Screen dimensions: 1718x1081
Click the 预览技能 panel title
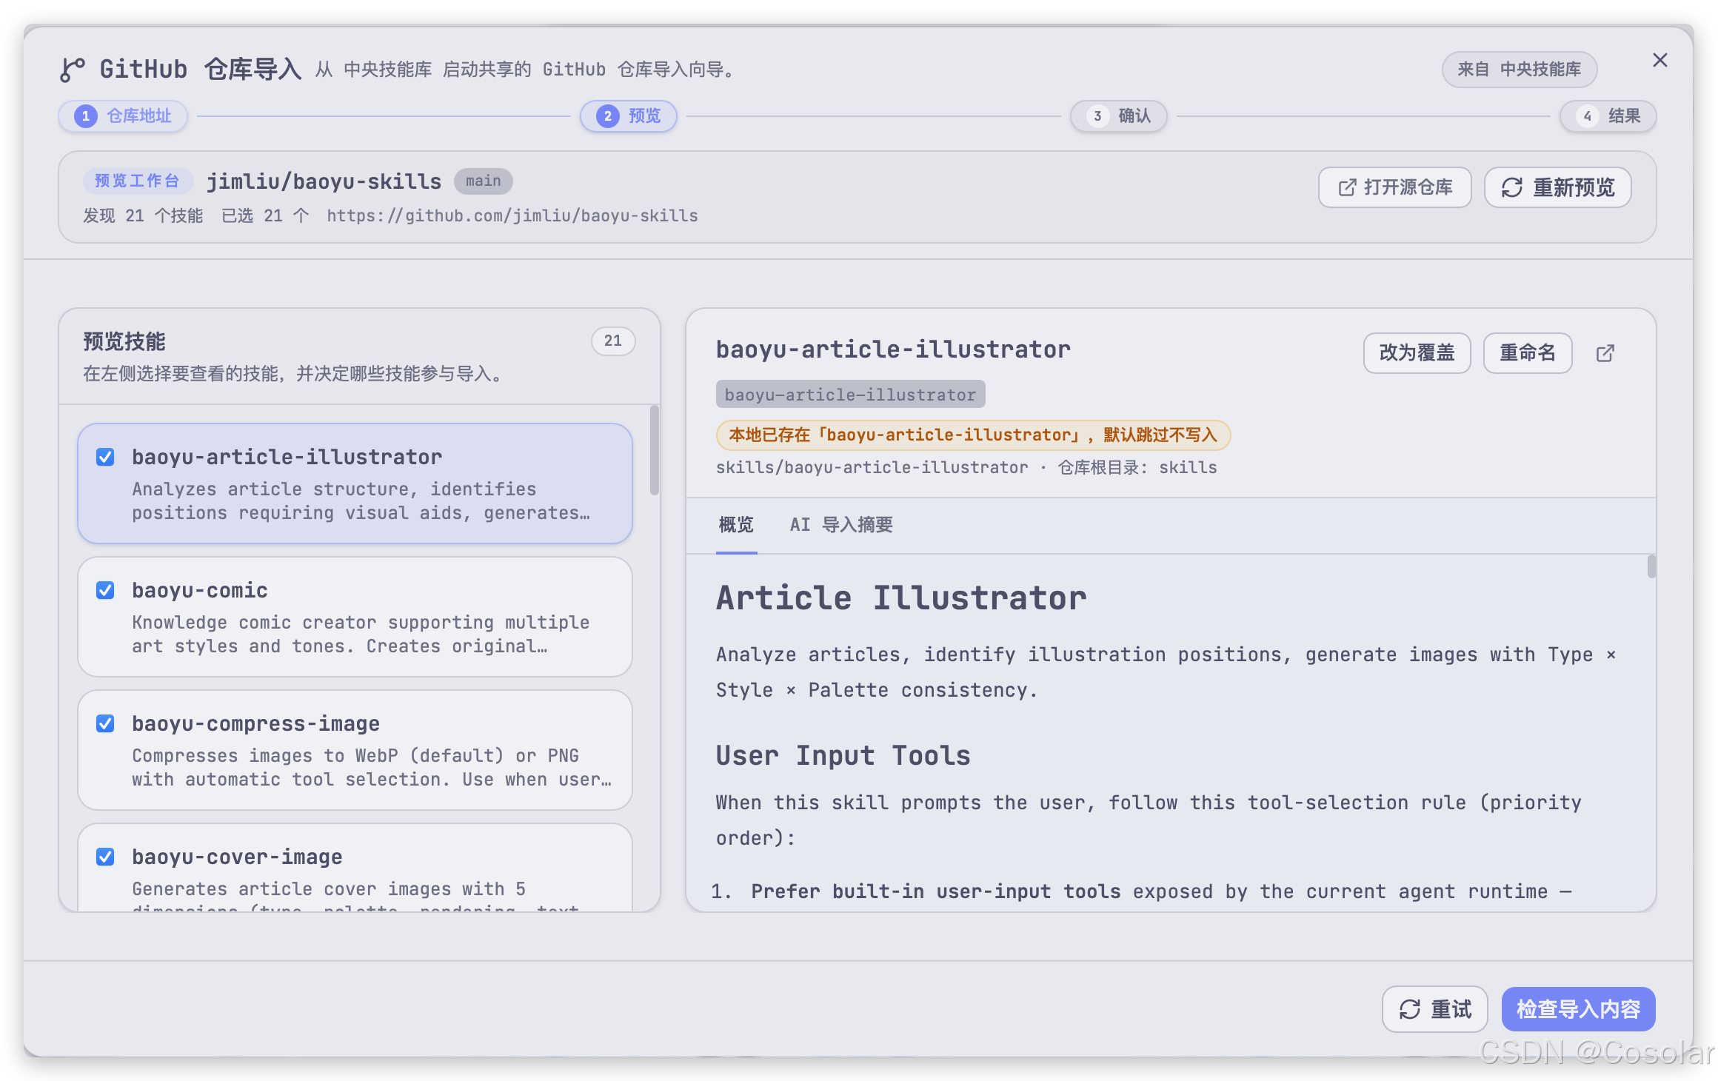click(x=124, y=341)
